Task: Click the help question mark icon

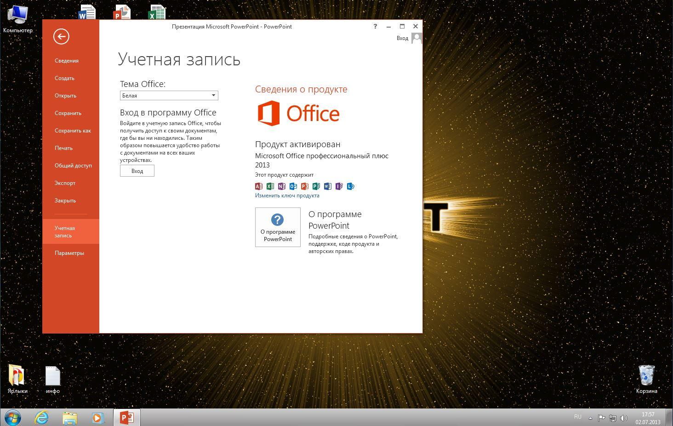Action: pyautogui.click(x=375, y=26)
